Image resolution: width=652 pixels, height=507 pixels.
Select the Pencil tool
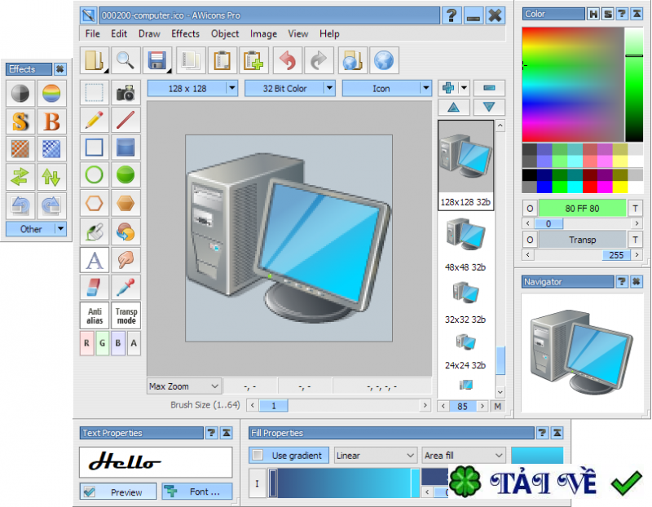(94, 120)
